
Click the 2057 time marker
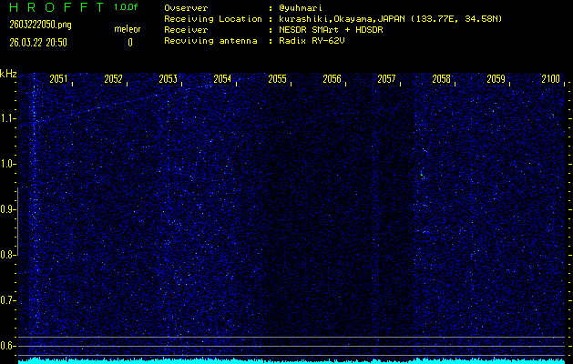click(386, 79)
